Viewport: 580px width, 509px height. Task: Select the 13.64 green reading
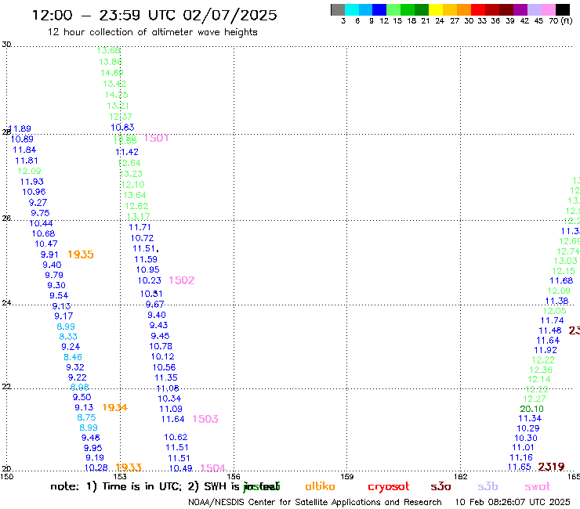(x=135, y=195)
